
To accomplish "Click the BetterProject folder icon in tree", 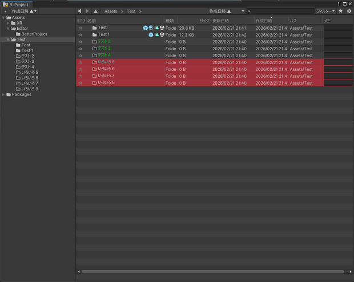I will pyautogui.click(x=18, y=34).
